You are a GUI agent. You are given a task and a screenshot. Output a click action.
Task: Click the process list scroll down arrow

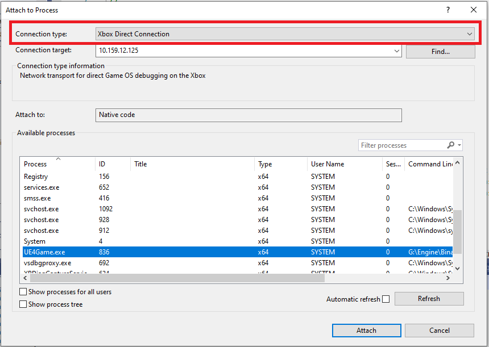click(x=458, y=268)
